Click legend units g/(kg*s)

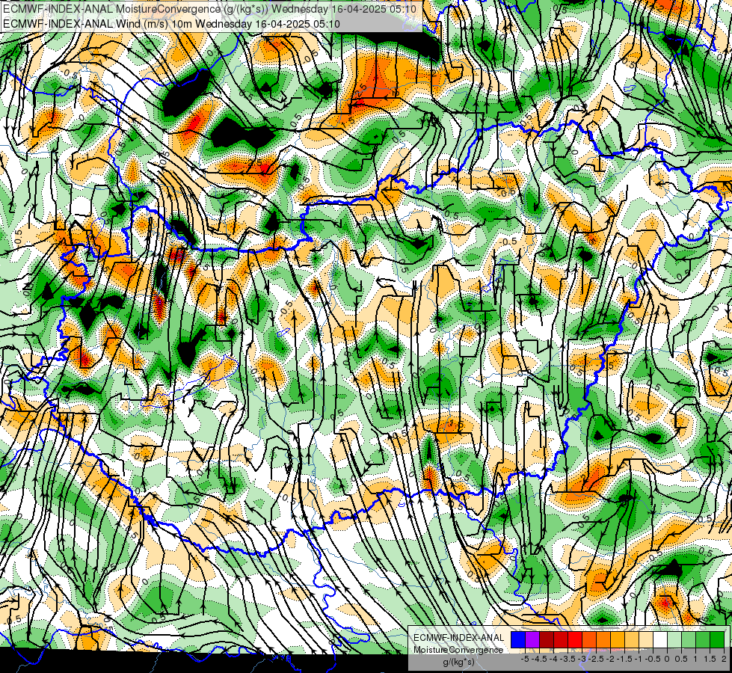tap(458, 662)
